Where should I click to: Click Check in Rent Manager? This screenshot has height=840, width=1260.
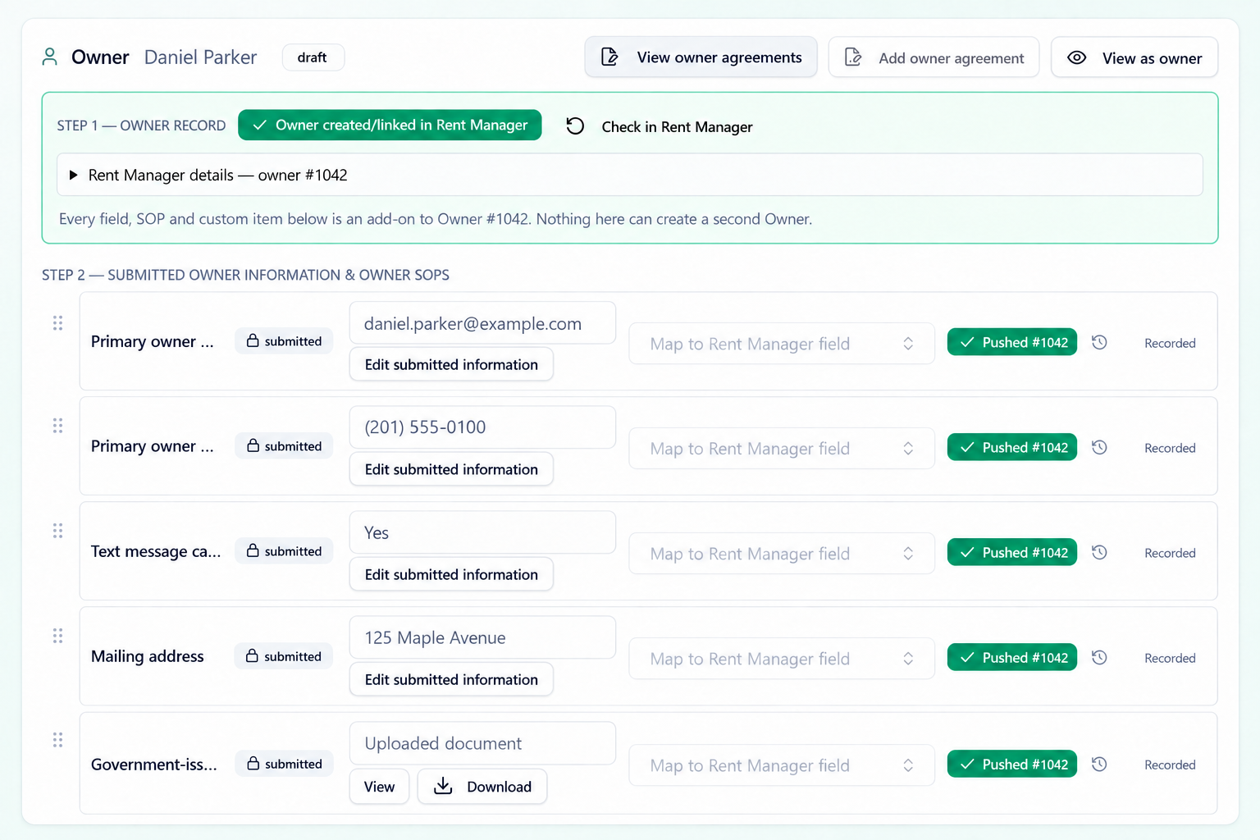pos(659,126)
